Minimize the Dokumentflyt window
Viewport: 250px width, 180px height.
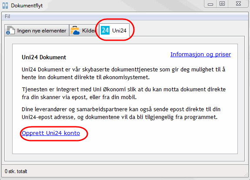(x=210, y=4)
